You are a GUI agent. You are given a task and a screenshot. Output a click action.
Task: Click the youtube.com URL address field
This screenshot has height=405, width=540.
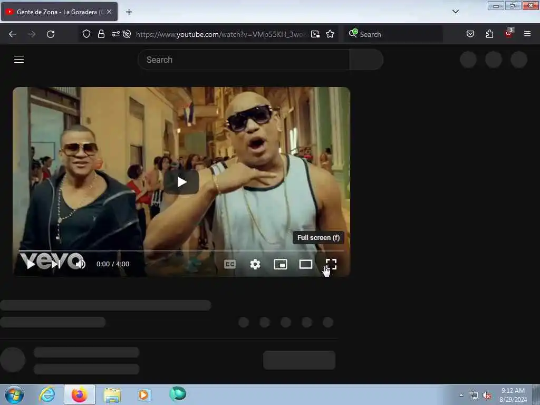coord(220,34)
